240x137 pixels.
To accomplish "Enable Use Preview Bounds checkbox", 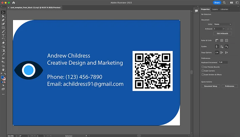I will pyautogui.click(x=203, y=67).
